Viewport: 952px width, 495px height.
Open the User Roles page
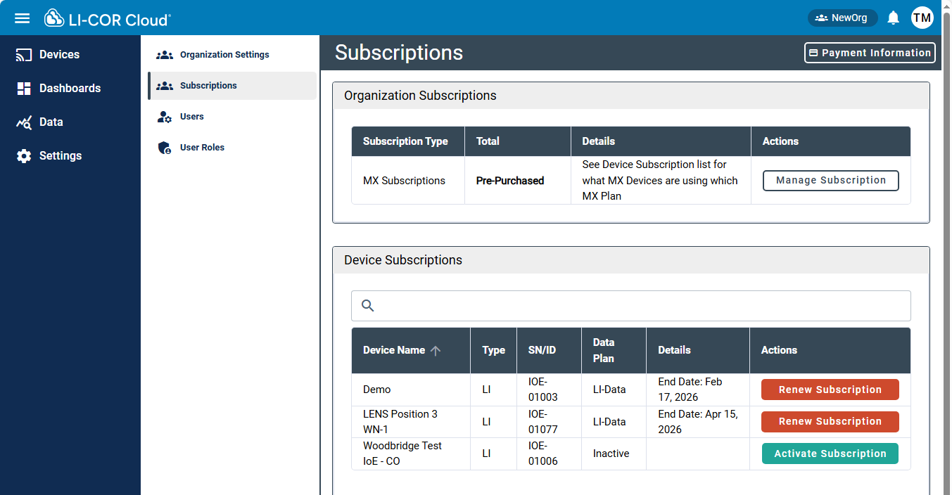[202, 148]
